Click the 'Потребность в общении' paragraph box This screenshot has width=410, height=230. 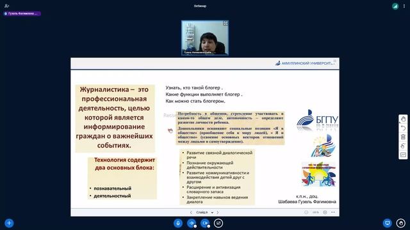coord(231,128)
